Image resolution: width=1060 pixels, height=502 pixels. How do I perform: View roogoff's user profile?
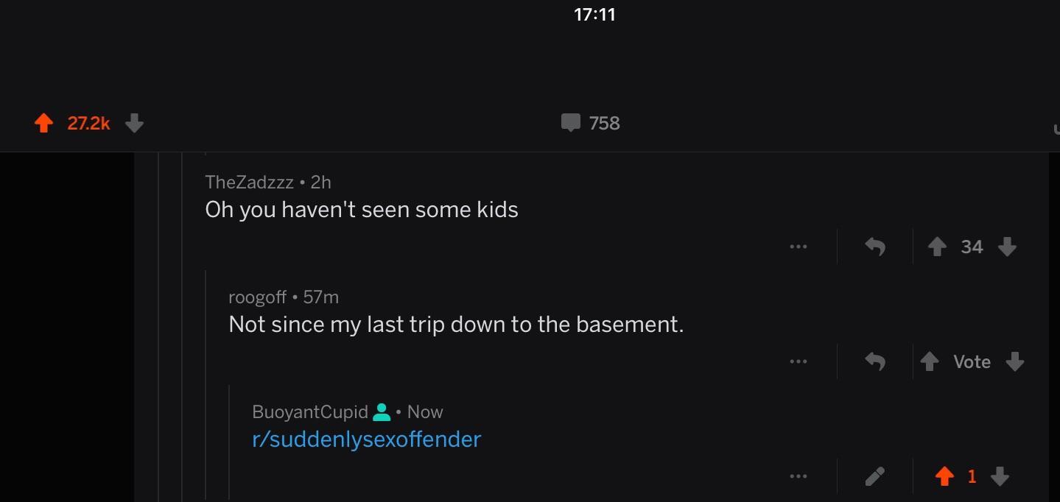point(257,297)
